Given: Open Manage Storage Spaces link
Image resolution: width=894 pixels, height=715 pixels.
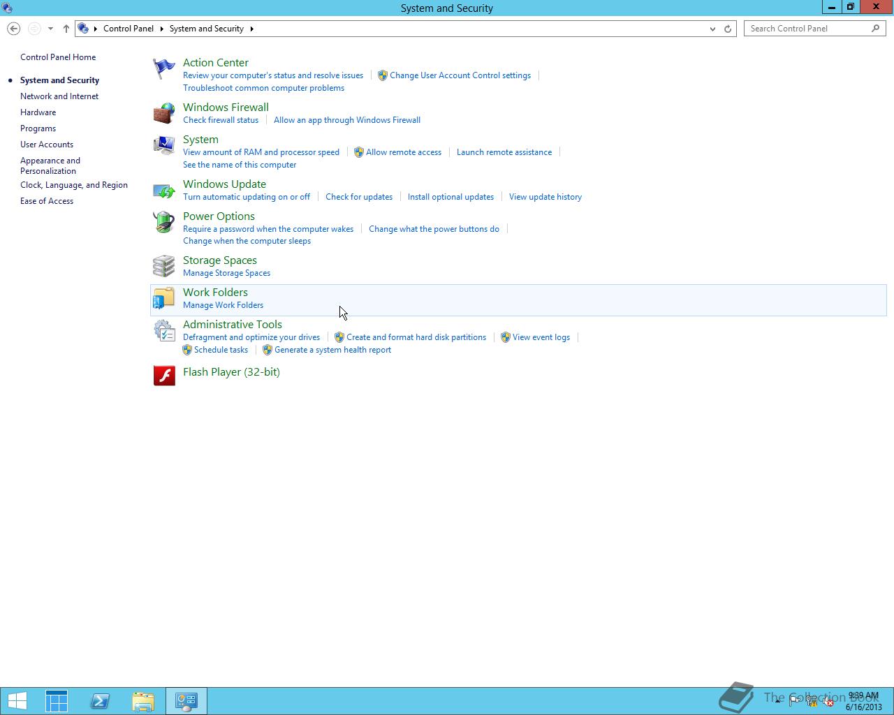Looking at the screenshot, I should [226, 273].
